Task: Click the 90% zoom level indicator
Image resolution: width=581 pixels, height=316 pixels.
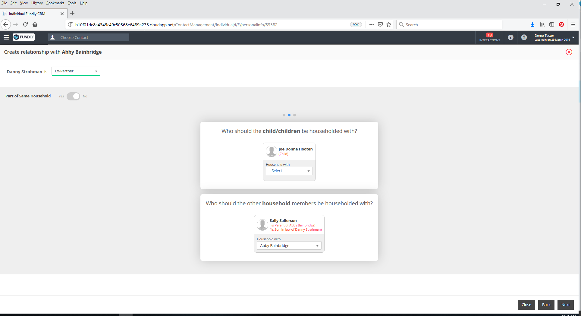Action: pyautogui.click(x=356, y=25)
